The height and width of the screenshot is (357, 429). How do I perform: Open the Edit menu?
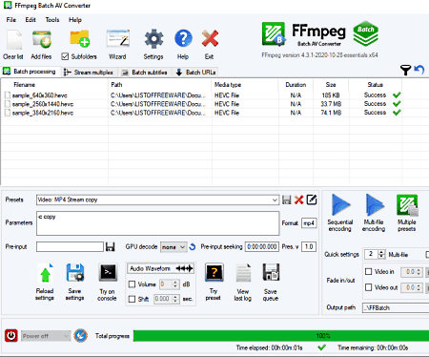tap(31, 20)
